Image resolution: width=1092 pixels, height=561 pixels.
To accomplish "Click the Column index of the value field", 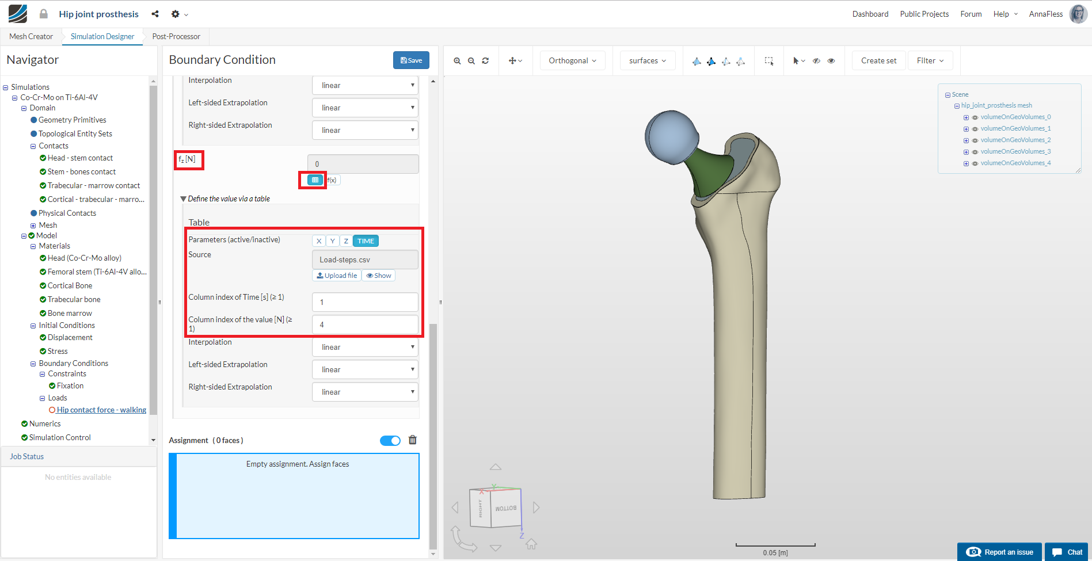I will [x=366, y=325].
